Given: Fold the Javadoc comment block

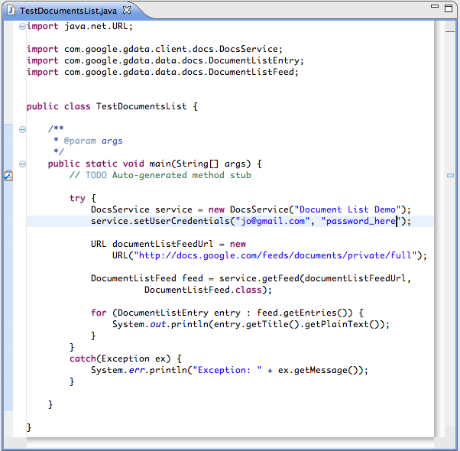Looking at the screenshot, I should (x=22, y=129).
